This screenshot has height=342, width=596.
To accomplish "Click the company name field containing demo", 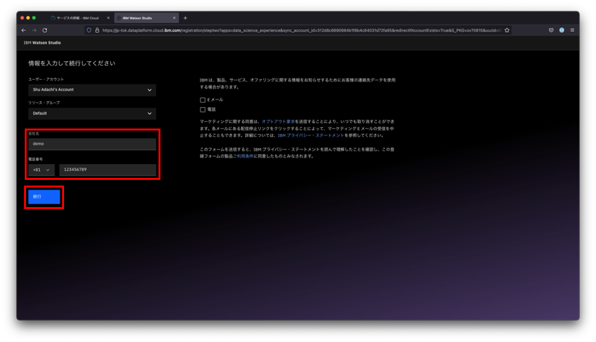I will tap(92, 144).
